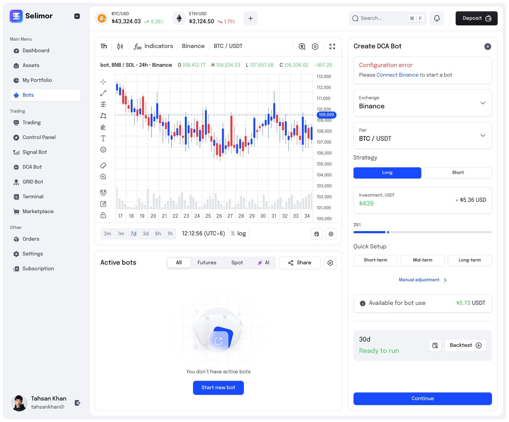
Task: Activate the magnet snap tool
Action: click(x=103, y=193)
